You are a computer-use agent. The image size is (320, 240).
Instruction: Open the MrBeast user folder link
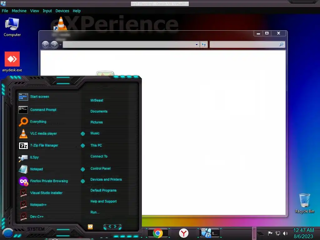pos(97,100)
